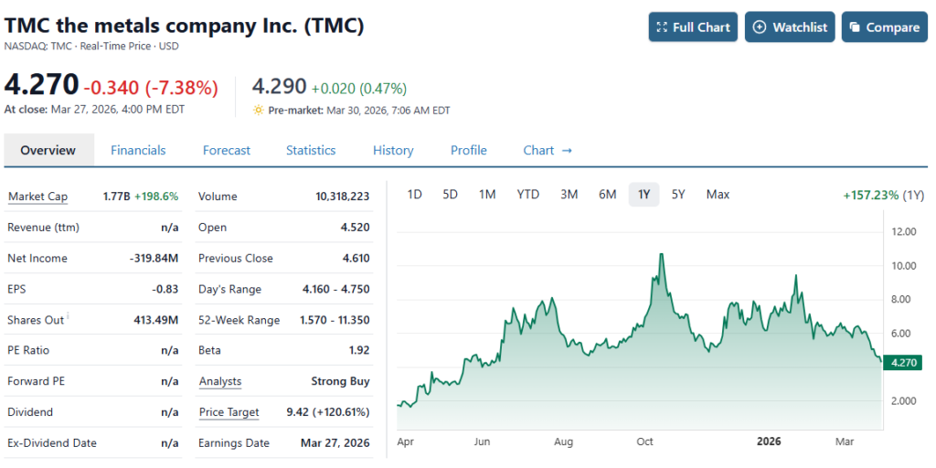Click the Watchlist plus icon

coord(759,27)
